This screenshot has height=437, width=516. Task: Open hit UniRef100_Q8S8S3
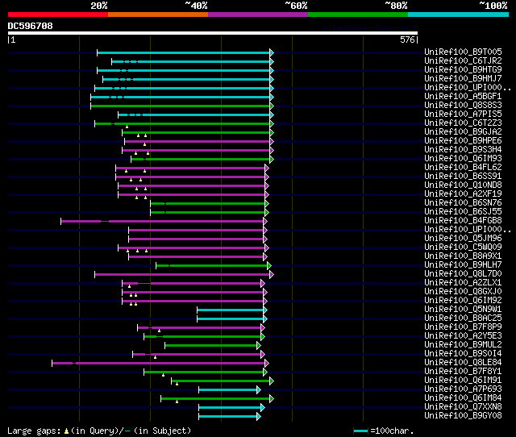pos(463,105)
